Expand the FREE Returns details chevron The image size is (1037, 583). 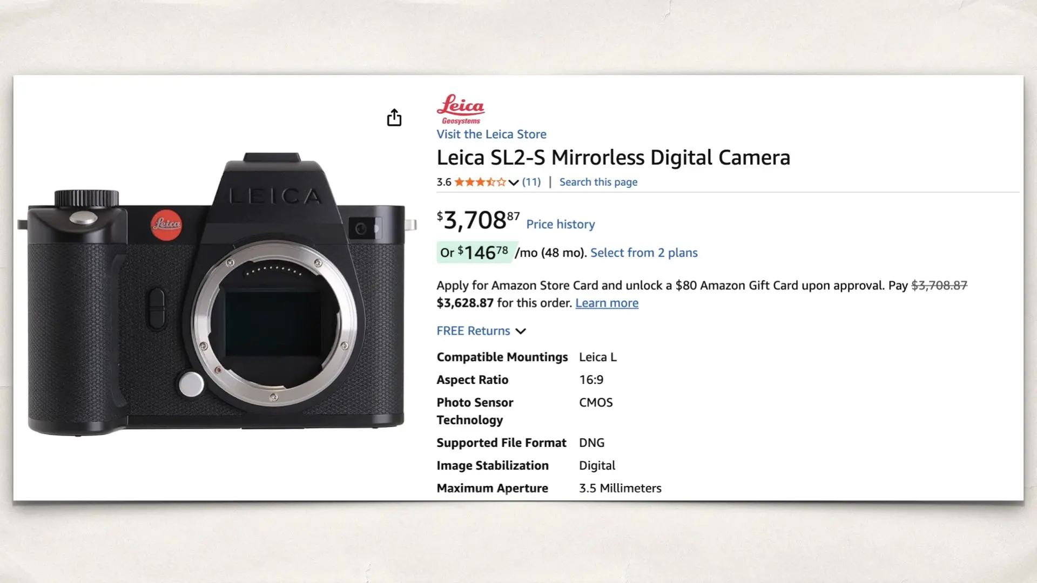[x=521, y=331]
